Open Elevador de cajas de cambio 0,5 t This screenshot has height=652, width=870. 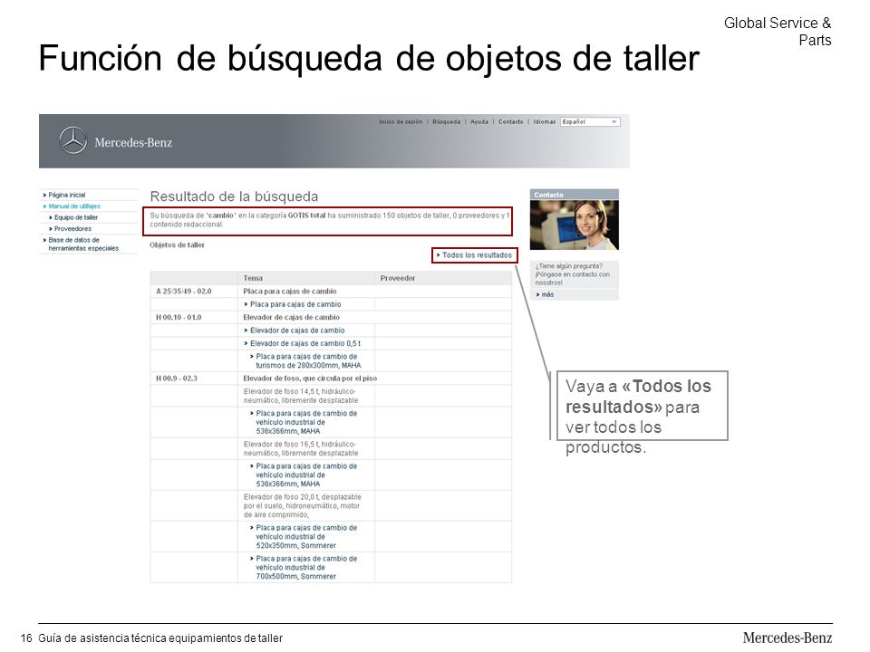305,344
